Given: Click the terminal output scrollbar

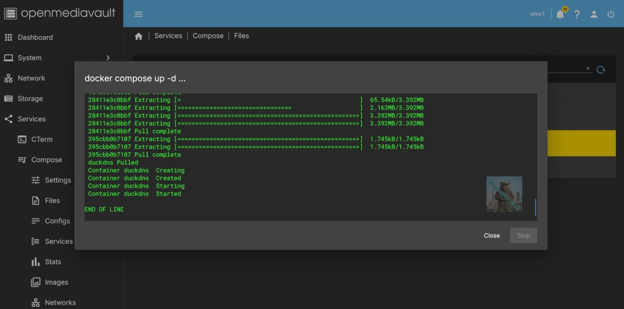Looking at the screenshot, I should pyautogui.click(x=535, y=207).
